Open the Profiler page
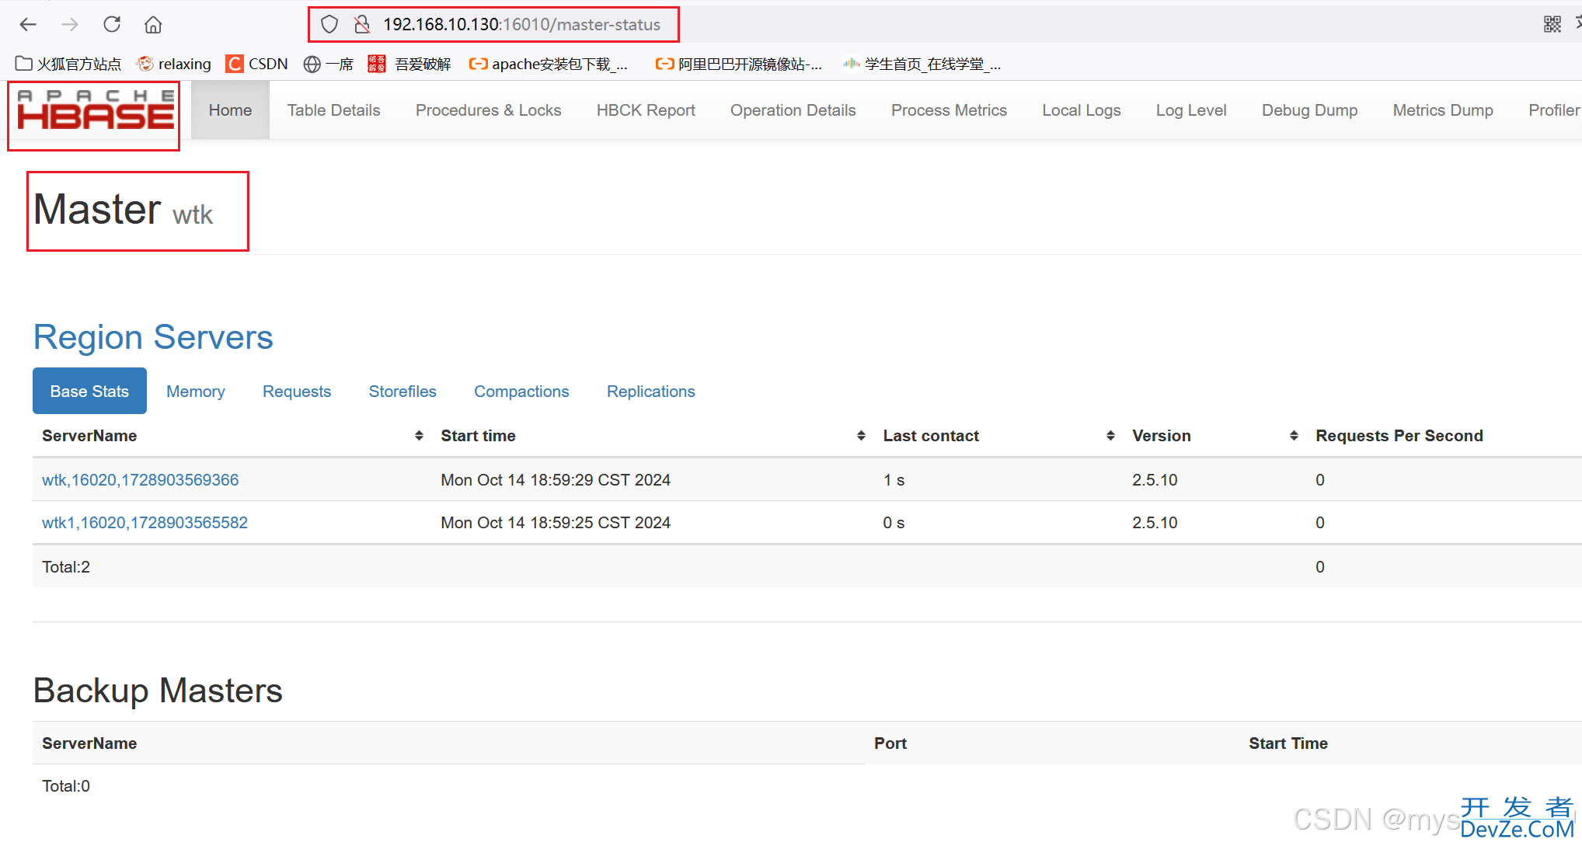This screenshot has width=1582, height=846. (x=1553, y=110)
